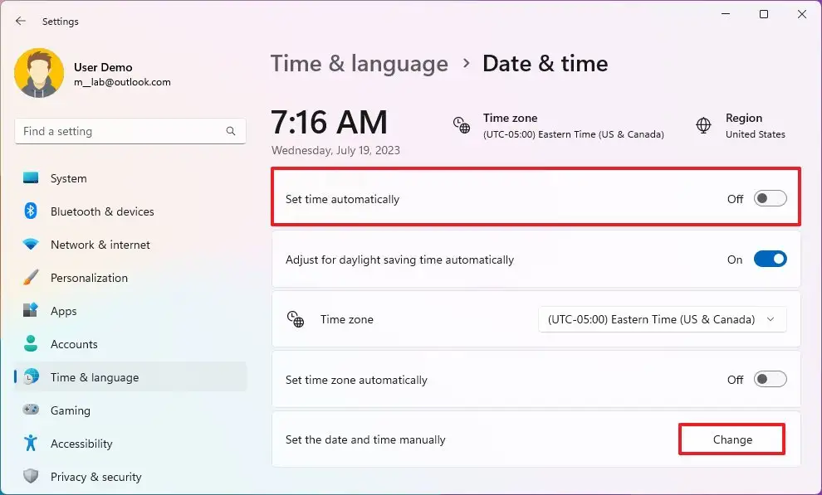Open Privacy & security settings
This screenshot has width=822, height=495.
click(95, 477)
